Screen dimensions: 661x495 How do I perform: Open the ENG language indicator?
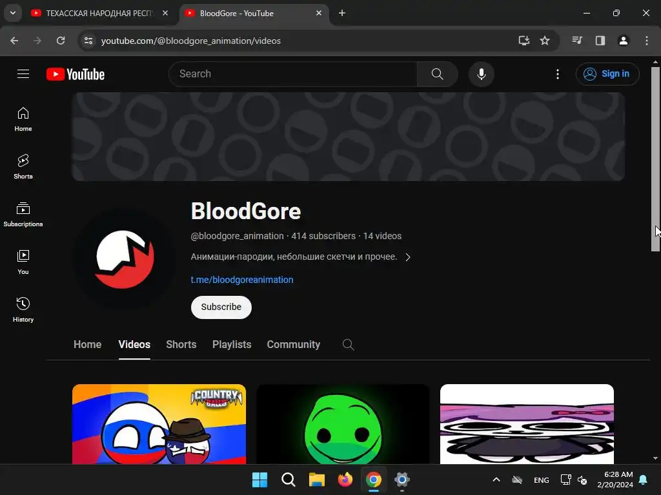click(x=542, y=480)
